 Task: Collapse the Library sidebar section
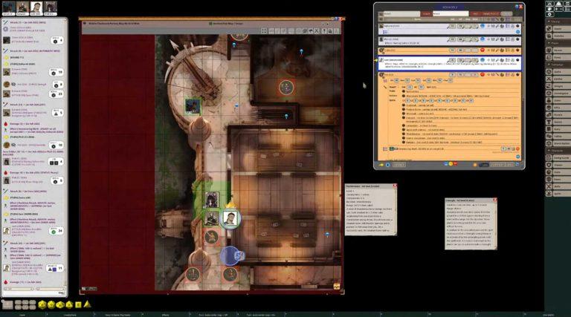coord(558,22)
